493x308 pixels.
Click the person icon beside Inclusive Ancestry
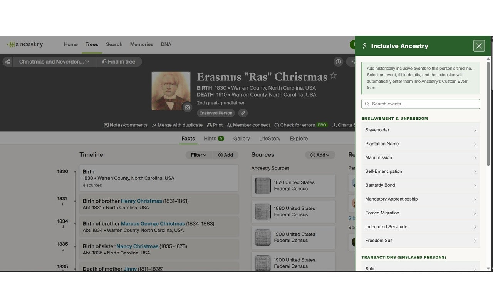[x=365, y=46]
